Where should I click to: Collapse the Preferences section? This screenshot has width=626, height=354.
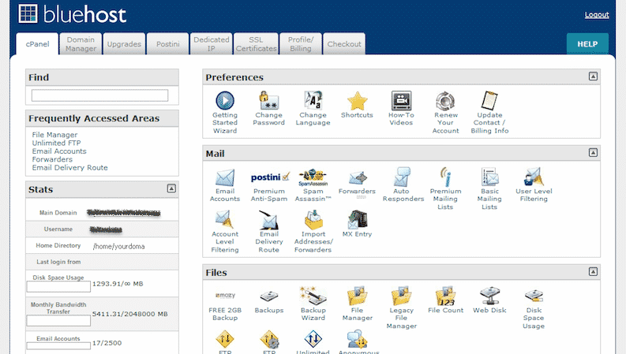coord(593,76)
